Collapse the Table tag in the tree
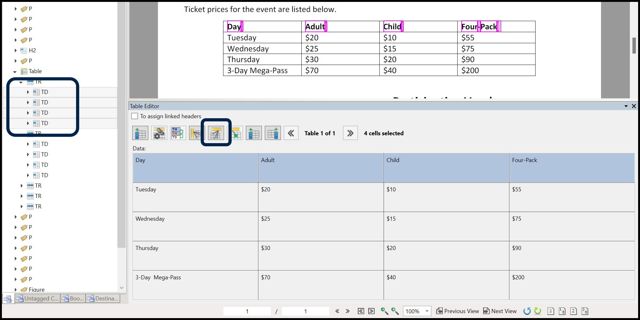 15,72
